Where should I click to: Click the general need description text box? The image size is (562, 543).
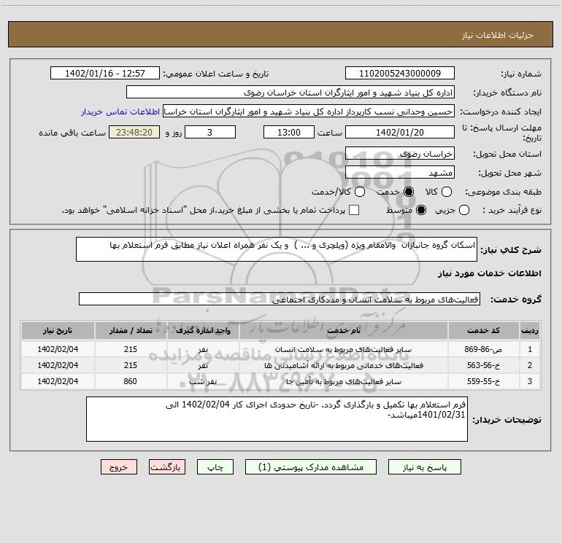coord(277,249)
